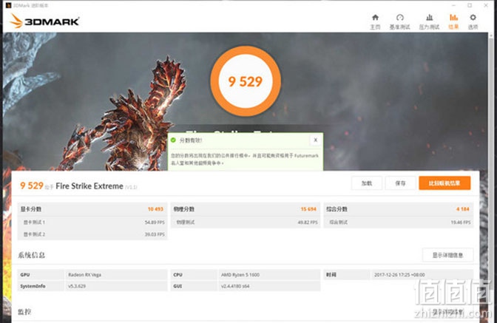Click the 3DMARK logo in header

[x=44, y=21]
